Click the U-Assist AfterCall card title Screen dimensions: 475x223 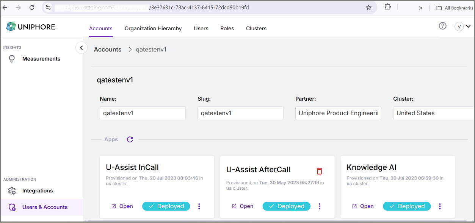(x=258, y=170)
